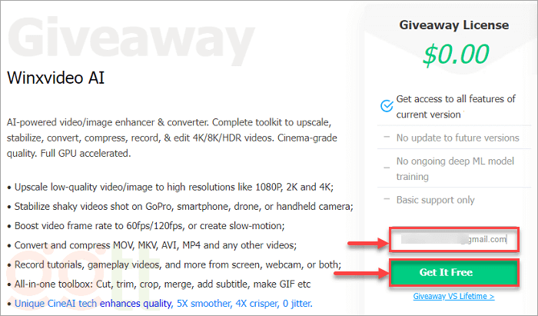This screenshot has width=538, height=316.
Task: Click the No update to future versions text
Action: pos(458,138)
